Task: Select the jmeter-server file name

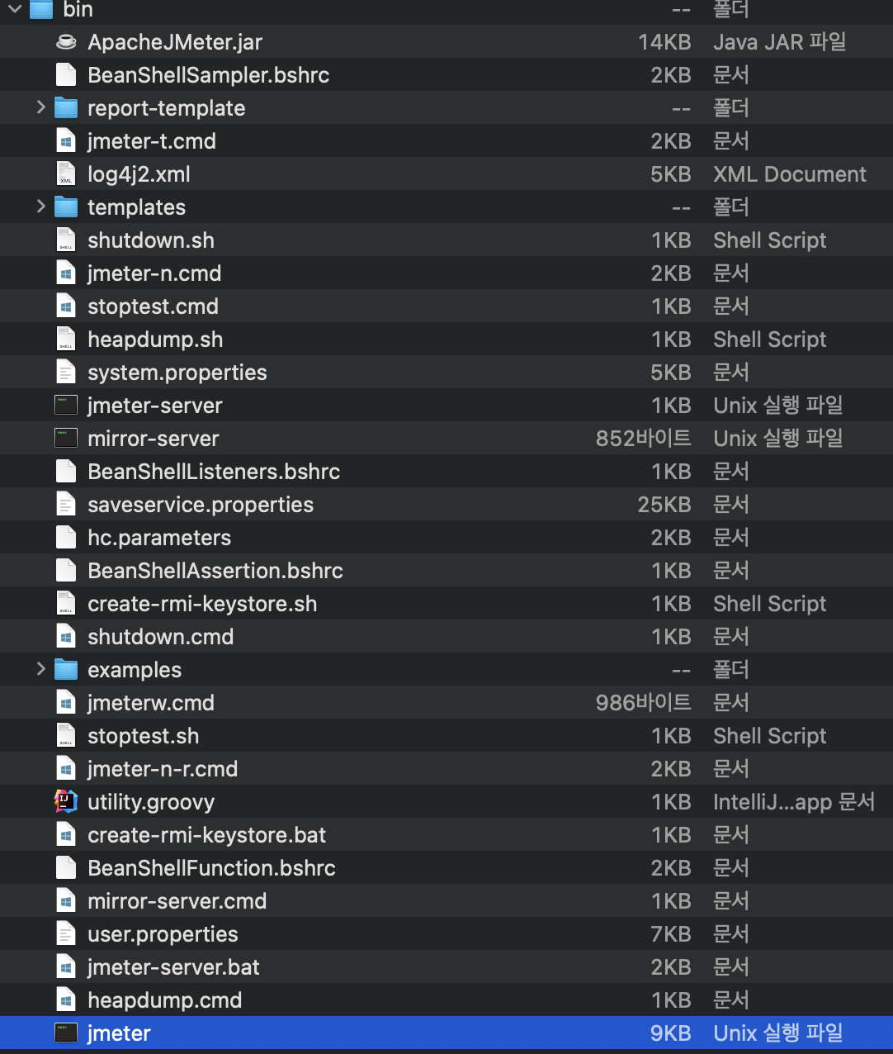Action: tap(155, 406)
